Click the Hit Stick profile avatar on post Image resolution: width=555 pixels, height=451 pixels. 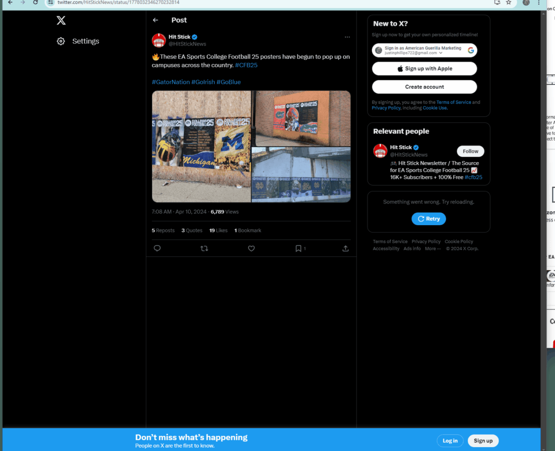coord(159,40)
